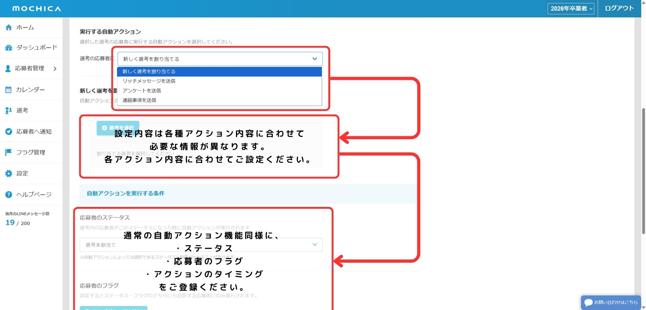Open the Calendar icon in sidebar

9,90
